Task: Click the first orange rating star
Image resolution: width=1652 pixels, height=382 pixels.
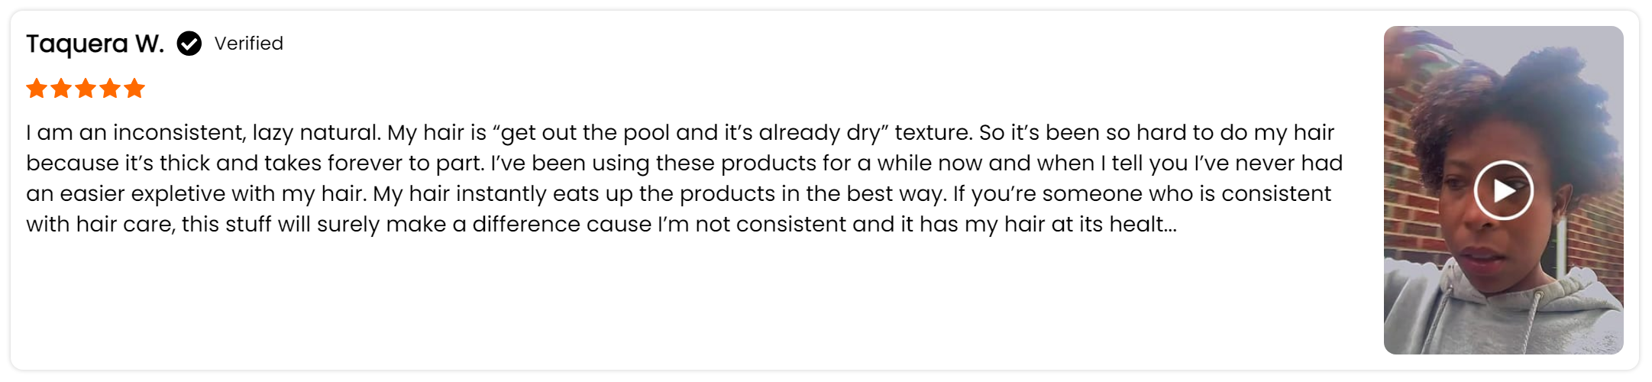Action: (37, 89)
